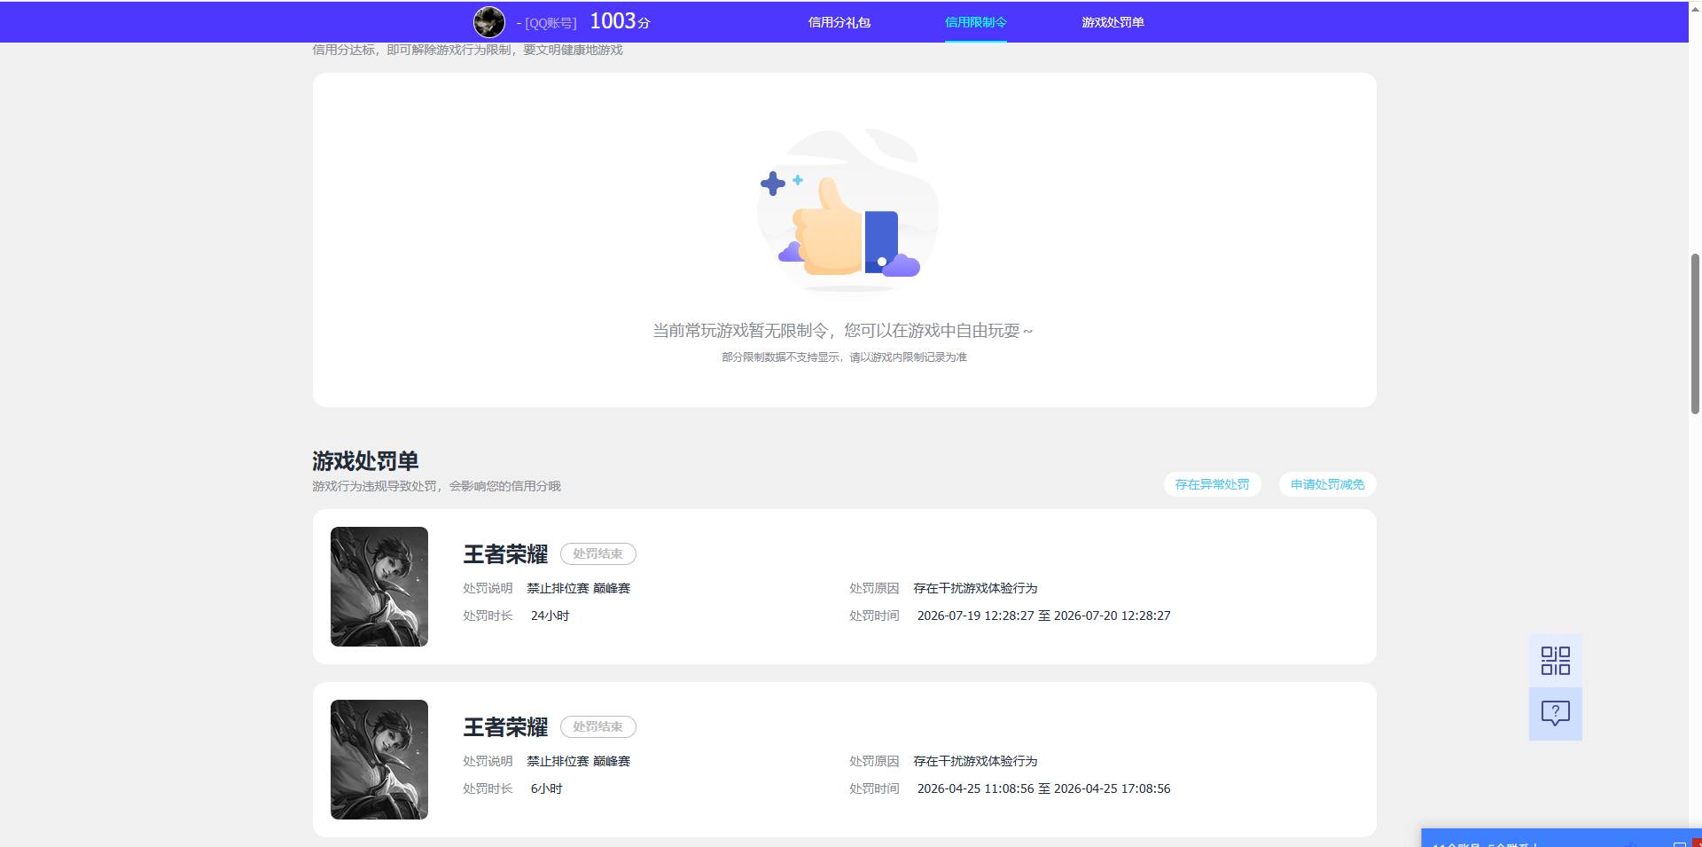Click the 处罚结束 tag on the 6小时 record
The height and width of the screenshot is (847, 1702).
point(598,726)
